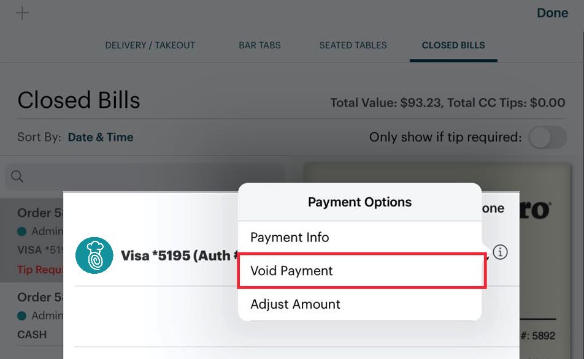Click the plus icon to add new order
The height and width of the screenshot is (359, 584).
click(x=22, y=12)
